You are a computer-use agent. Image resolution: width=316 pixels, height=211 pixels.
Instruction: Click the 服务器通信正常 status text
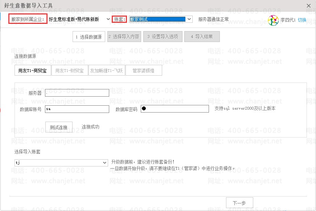[x=214, y=19]
